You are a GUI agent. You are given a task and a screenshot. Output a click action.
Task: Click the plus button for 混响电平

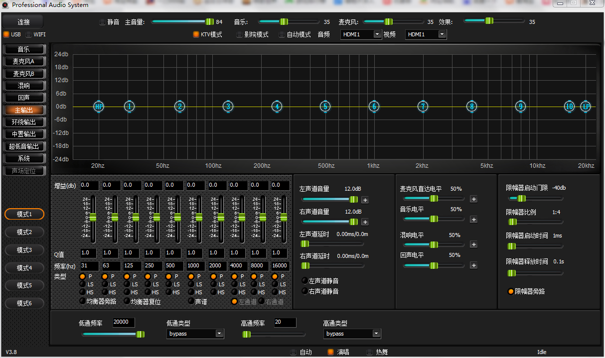pos(473,244)
